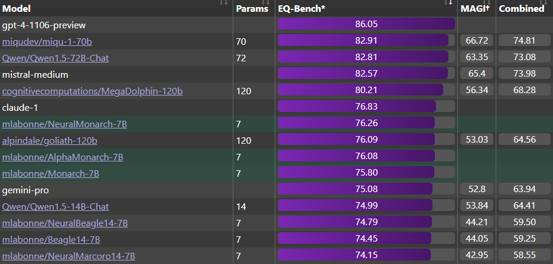Image resolution: width=553 pixels, height=264 pixels.
Task: Open the miqudev/miqu-1-70b model link
Action: (x=47, y=42)
